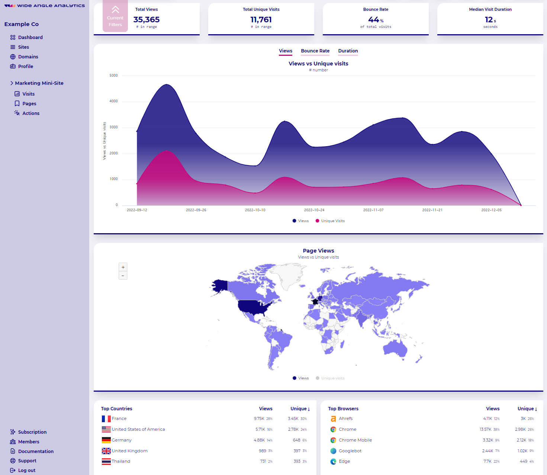Image resolution: width=547 pixels, height=475 pixels.
Task: Click the Documentation file icon
Action: pyautogui.click(x=13, y=451)
